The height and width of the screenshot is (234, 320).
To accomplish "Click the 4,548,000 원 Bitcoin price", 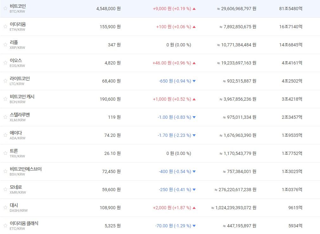I will coord(108,9).
